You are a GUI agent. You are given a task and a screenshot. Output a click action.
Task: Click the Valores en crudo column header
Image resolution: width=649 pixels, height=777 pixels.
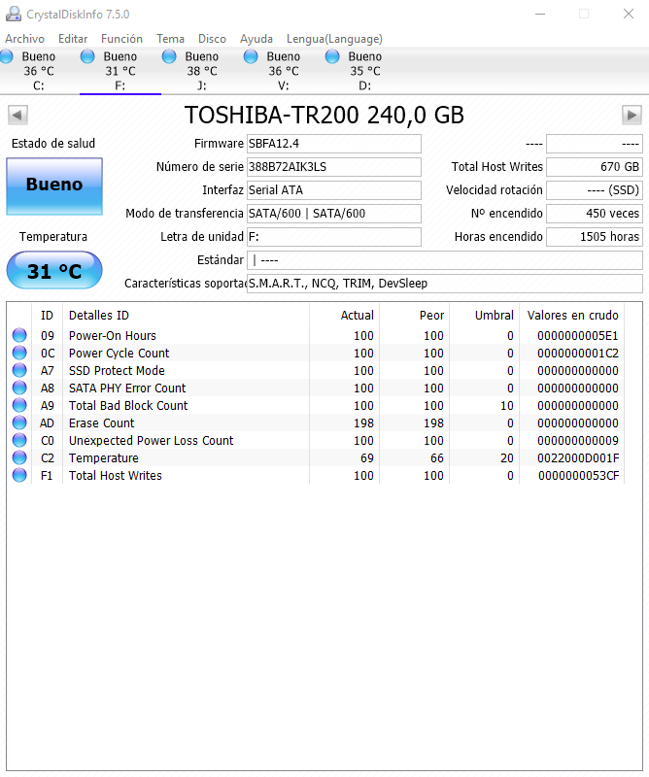(572, 315)
